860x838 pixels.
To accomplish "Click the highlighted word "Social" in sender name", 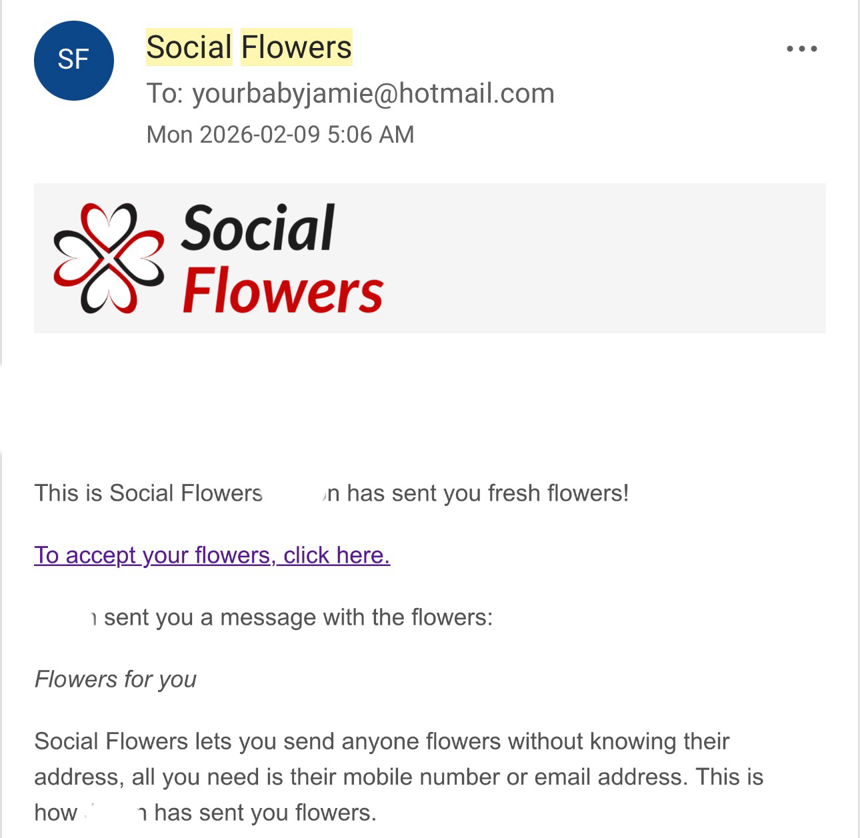I will point(189,47).
